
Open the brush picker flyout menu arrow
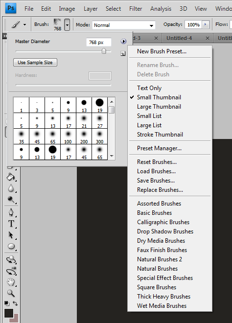tap(123, 42)
